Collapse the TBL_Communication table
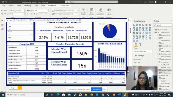Image resolution: width=173 pixels, height=97 pixels. [x=154, y=32]
